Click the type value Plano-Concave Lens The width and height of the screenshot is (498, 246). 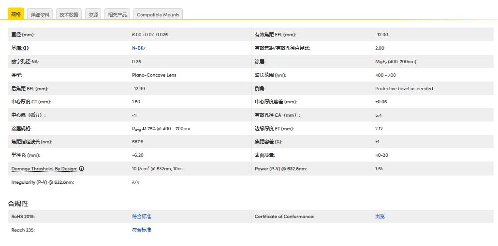154,75
